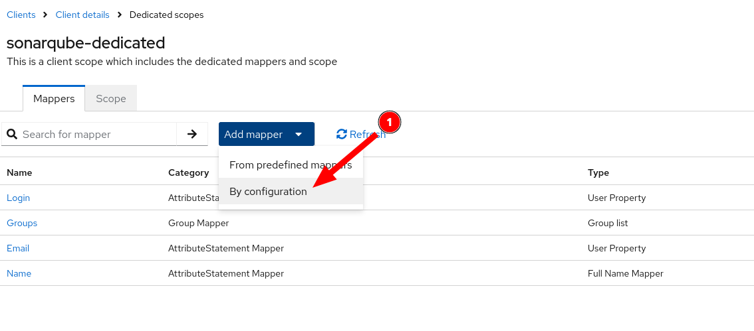Click the 'sonarqube-dedicated' heading
754x331 pixels.
tap(86, 42)
